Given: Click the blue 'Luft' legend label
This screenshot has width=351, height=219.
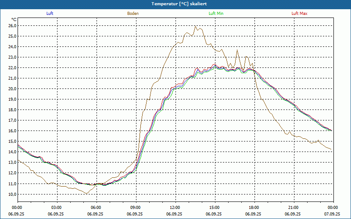Looking at the screenshot, I should pyautogui.click(x=50, y=14).
